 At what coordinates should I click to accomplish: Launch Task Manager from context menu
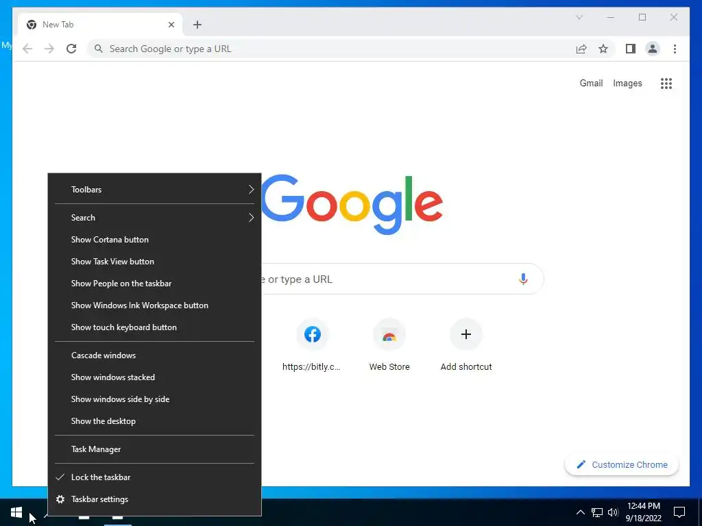[x=154, y=449]
